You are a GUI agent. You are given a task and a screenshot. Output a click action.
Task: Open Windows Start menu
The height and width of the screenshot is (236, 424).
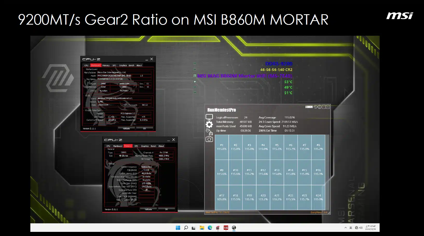click(178, 228)
